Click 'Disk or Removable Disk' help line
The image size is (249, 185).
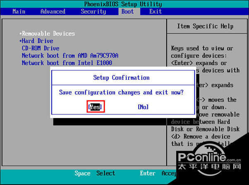pyautogui.click(x=205, y=129)
